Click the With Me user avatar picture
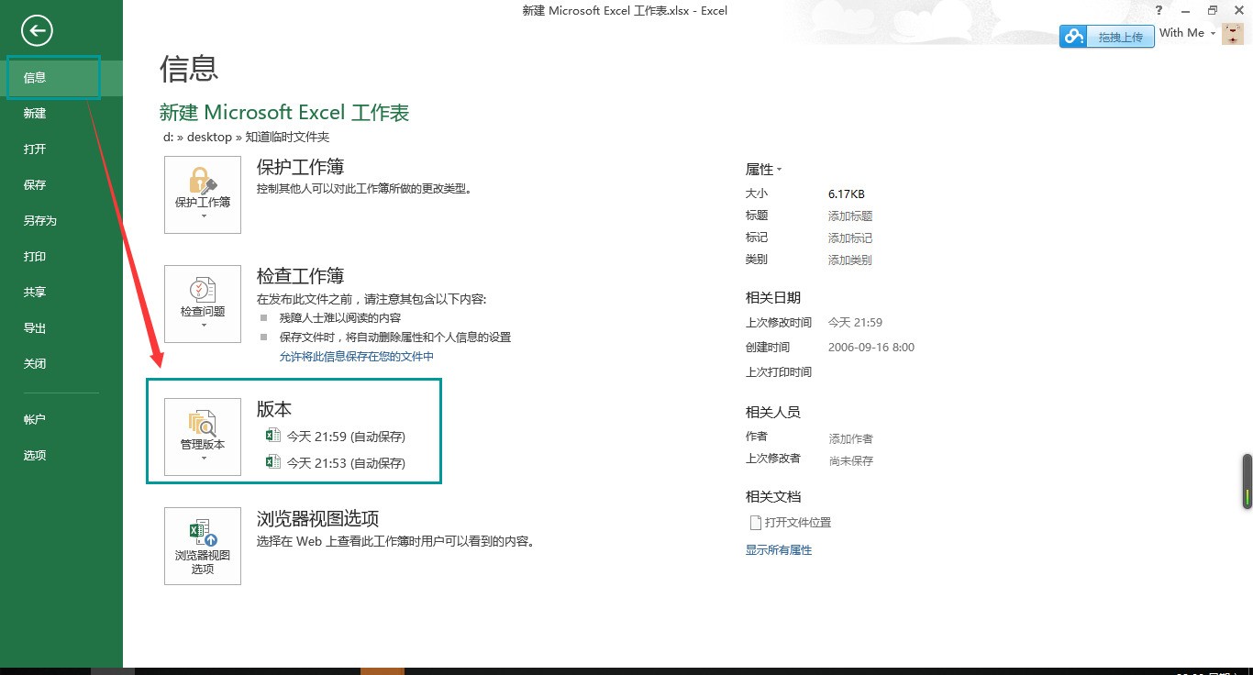The height and width of the screenshot is (675, 1253). pos(1232,33)
